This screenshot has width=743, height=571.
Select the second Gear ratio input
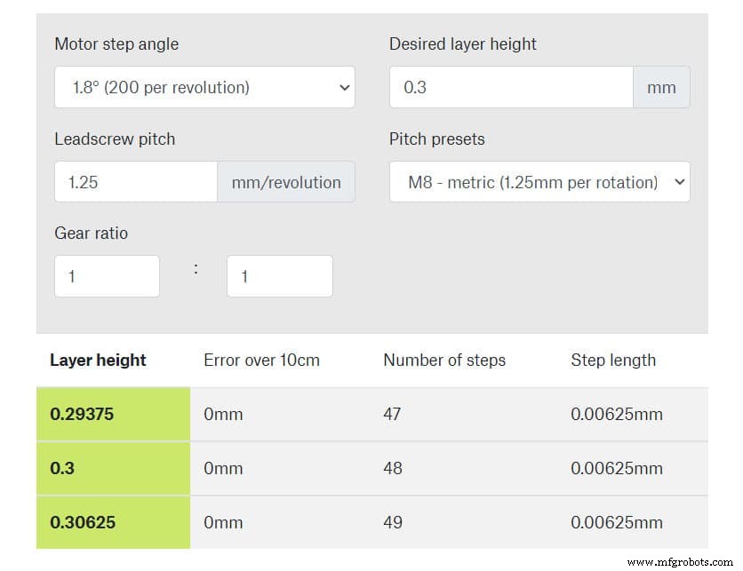pyautogui.click(x=279, y=275)
